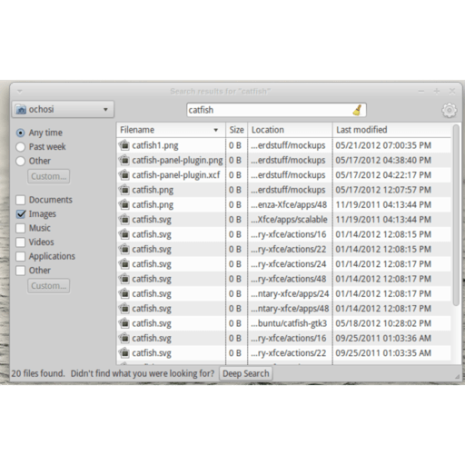Enable the Other file type checkbox

coord(20,271)
